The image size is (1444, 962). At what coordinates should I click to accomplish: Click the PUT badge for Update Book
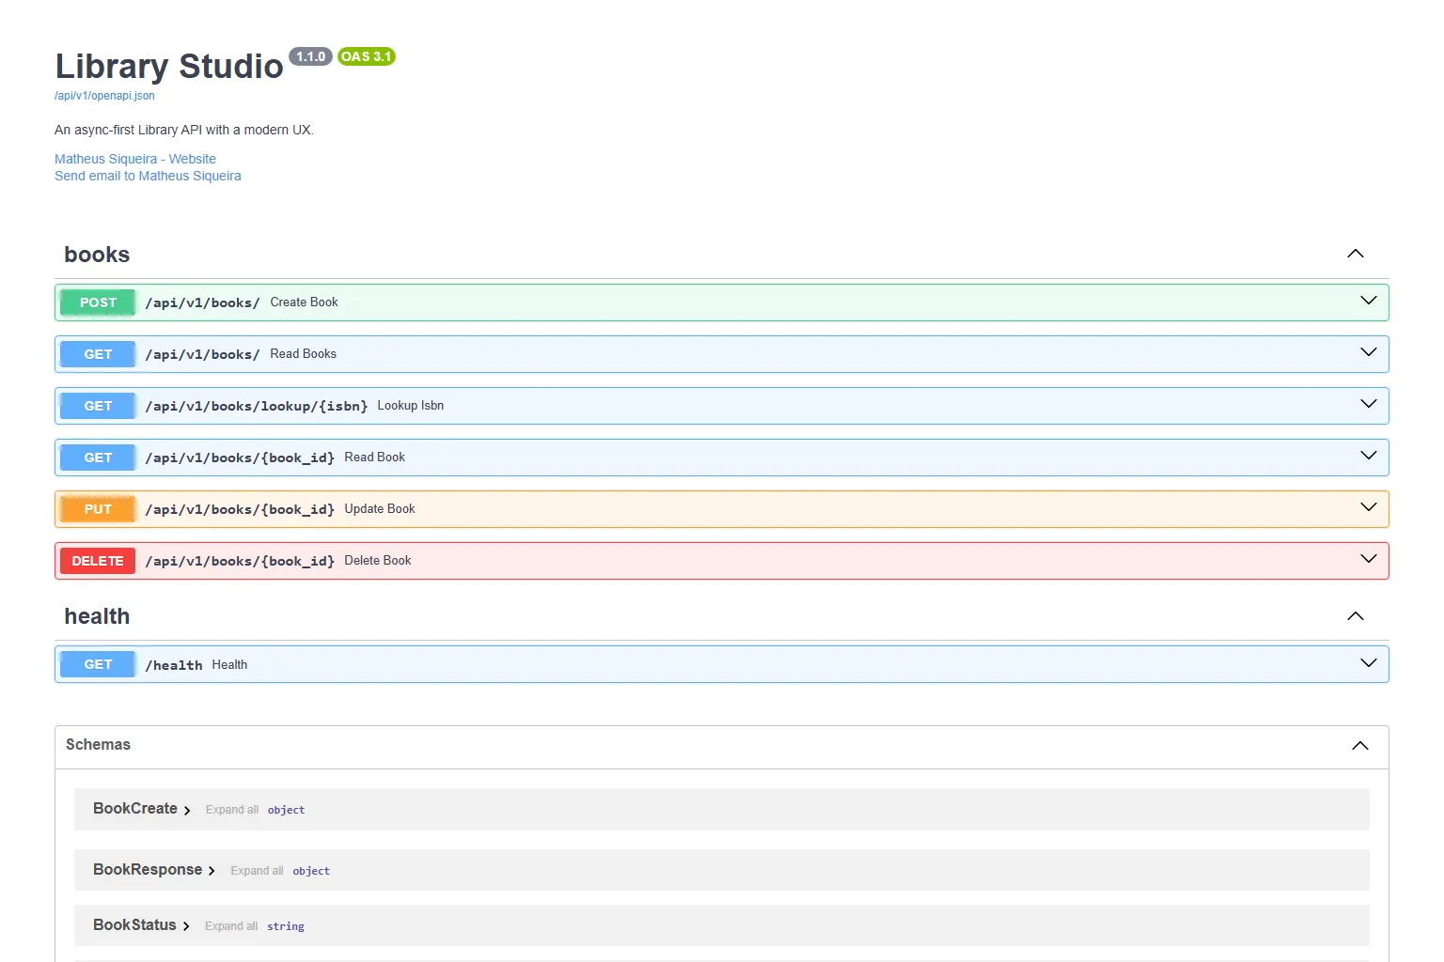coord(98,509)
